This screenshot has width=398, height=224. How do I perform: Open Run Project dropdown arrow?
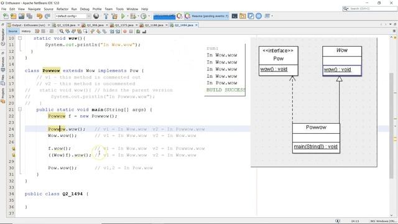(127, 16)
